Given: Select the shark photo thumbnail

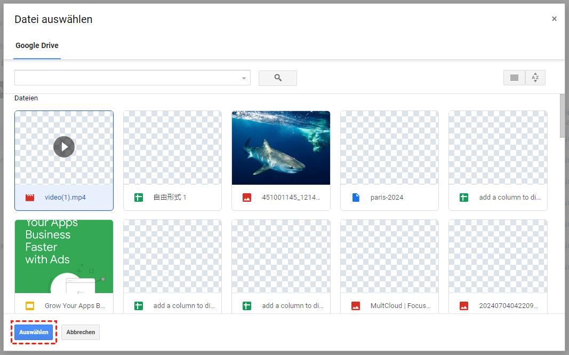Looking at the screenshot, I should [281, 148].
